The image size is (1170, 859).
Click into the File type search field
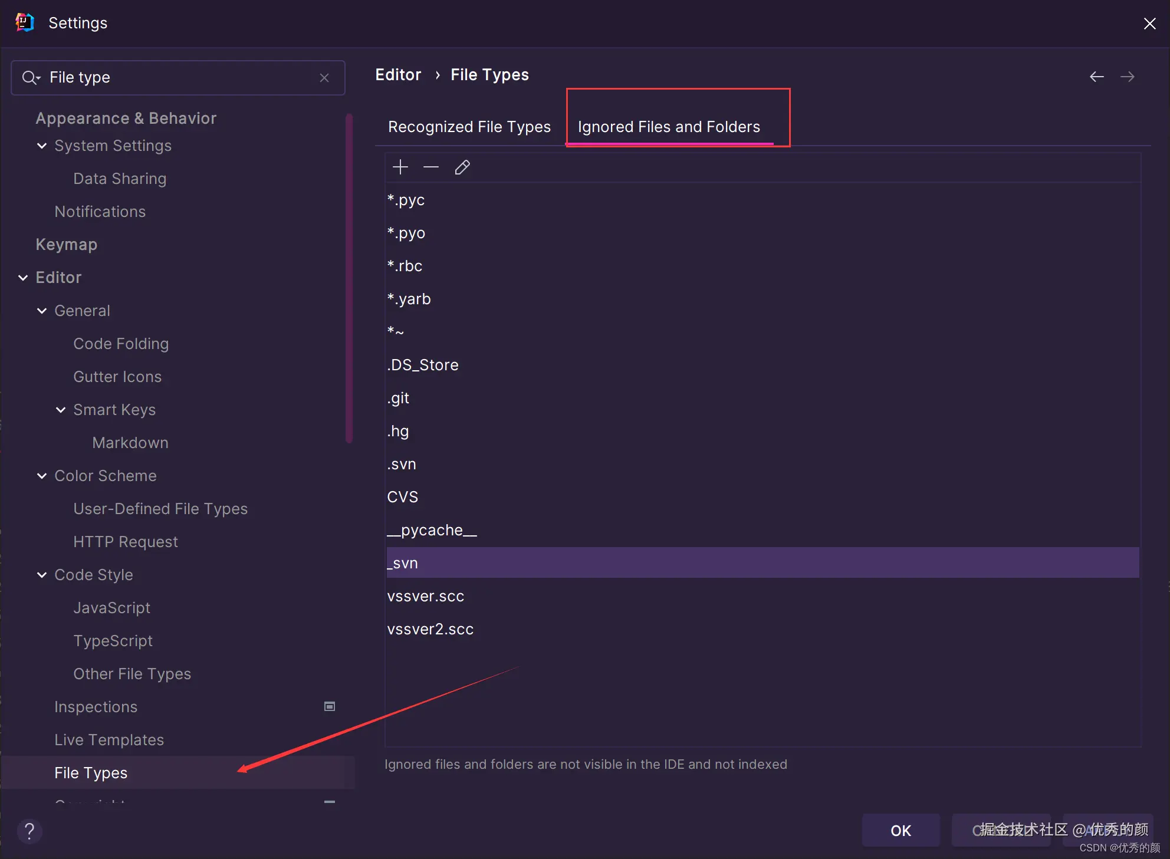pyautogui.click(x=177, y=78)
